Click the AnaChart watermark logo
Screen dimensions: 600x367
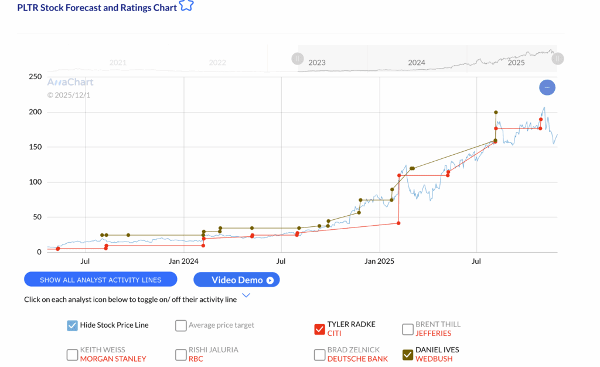[x=70, y=83]
